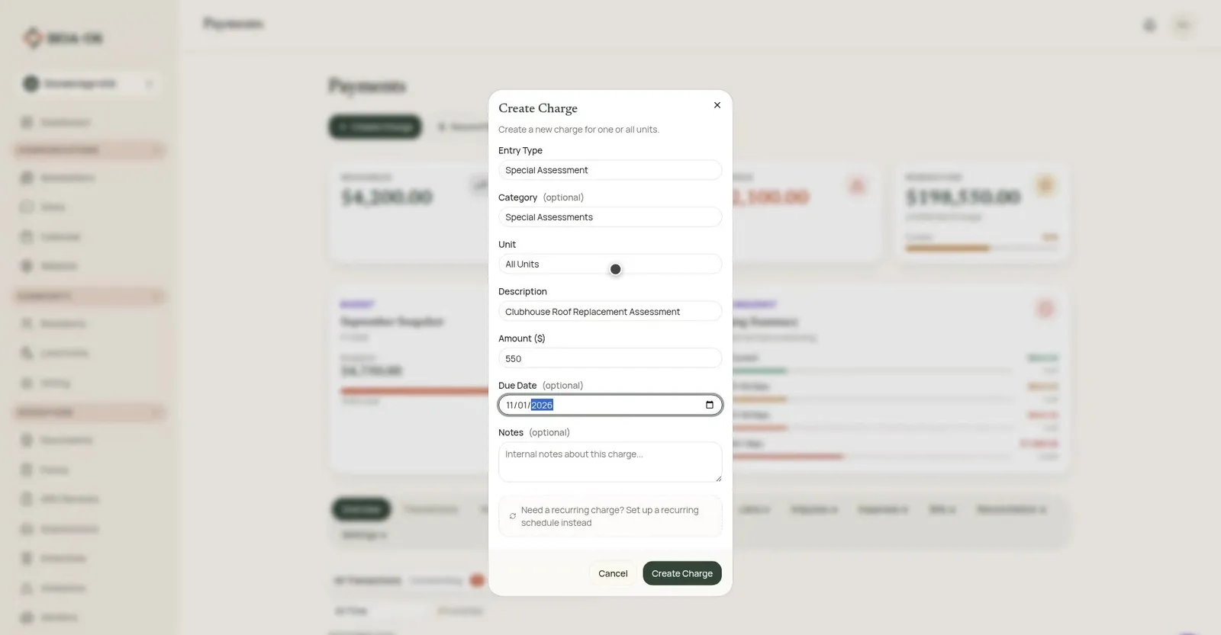This screenshot has height=635, width=1221.
Task: Click Create Charge button in the dialog footer
Action: [681, 573]
